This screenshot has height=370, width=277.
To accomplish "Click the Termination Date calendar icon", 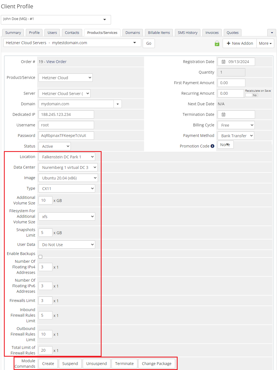I will (x=223, y=114).
